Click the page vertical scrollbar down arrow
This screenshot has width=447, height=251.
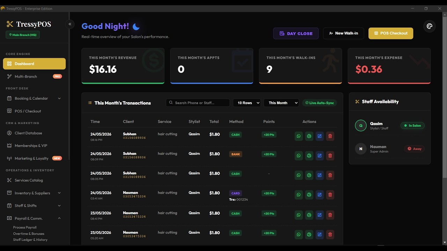pos(445,242)
